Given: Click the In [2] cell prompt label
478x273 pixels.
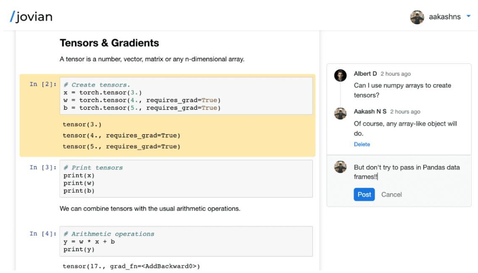Looking at the screenshot, I should pyautogui.click(x=43, y=85).
